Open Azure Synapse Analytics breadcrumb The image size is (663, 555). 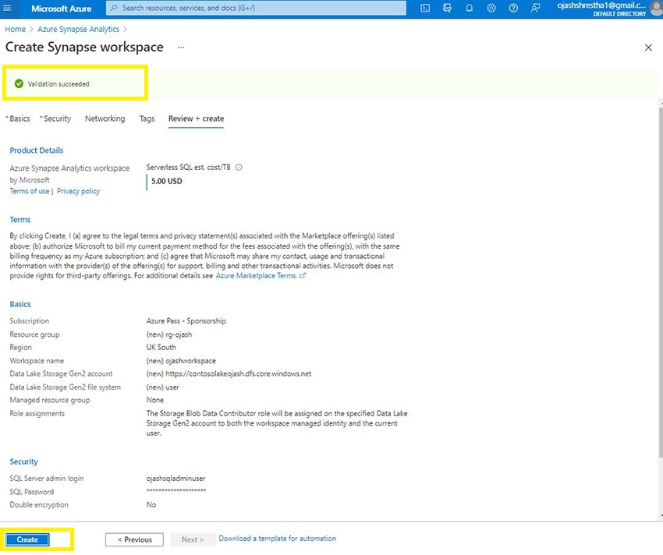78,29
